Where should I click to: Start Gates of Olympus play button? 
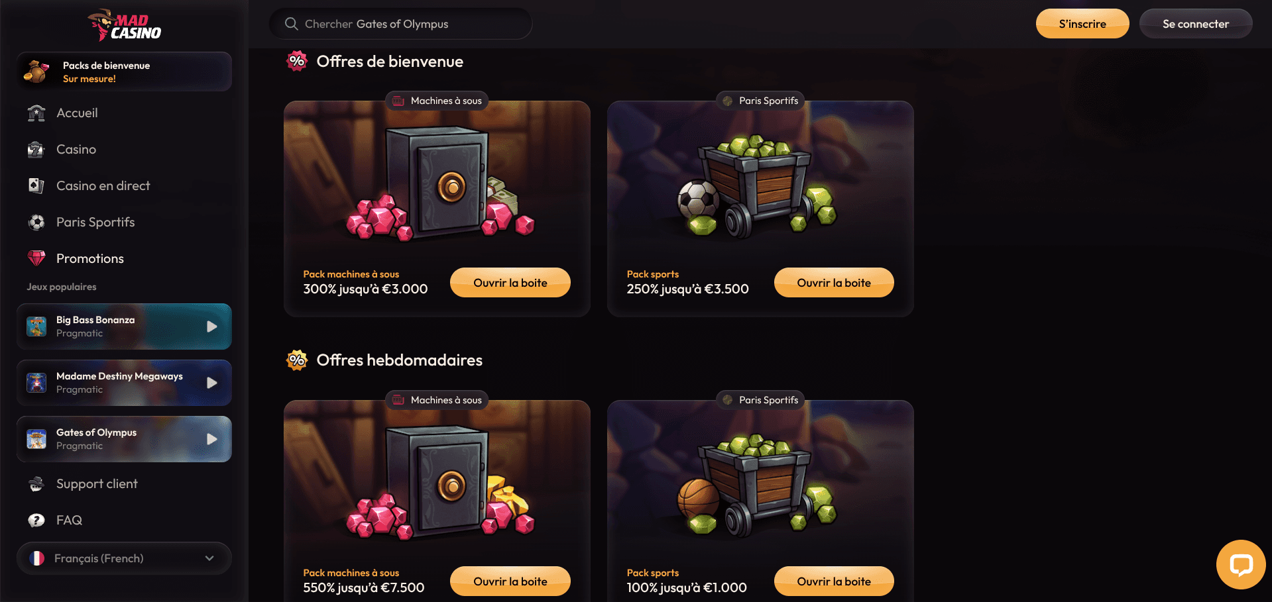pos(211,439)
